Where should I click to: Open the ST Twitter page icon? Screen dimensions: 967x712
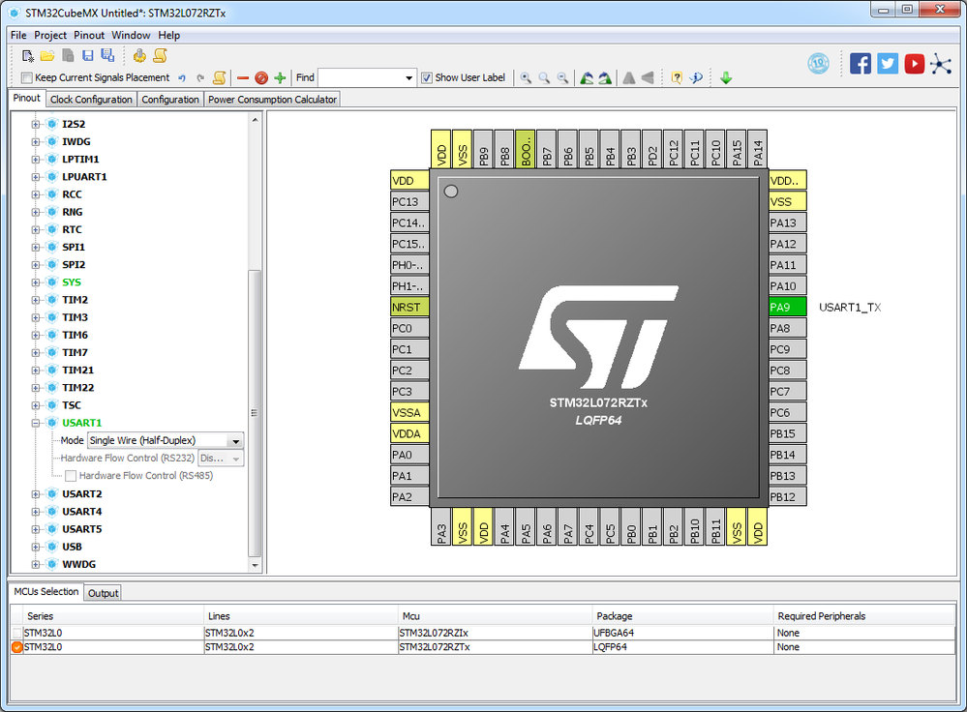coord(888,64)
